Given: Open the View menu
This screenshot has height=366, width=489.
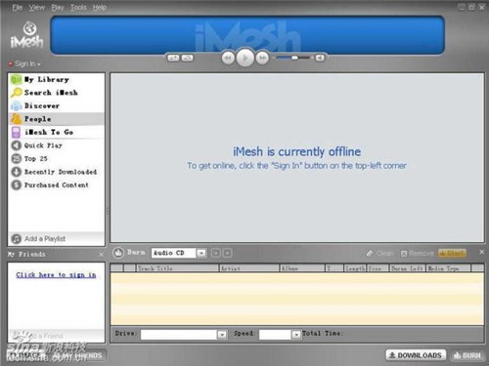Looking at the screenshot, I should coord(37,7).
